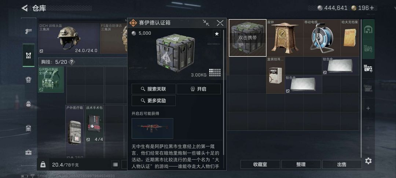Click 出售 sell button
396x178 pixels.
pyautogui.click(x=342, y=164)
